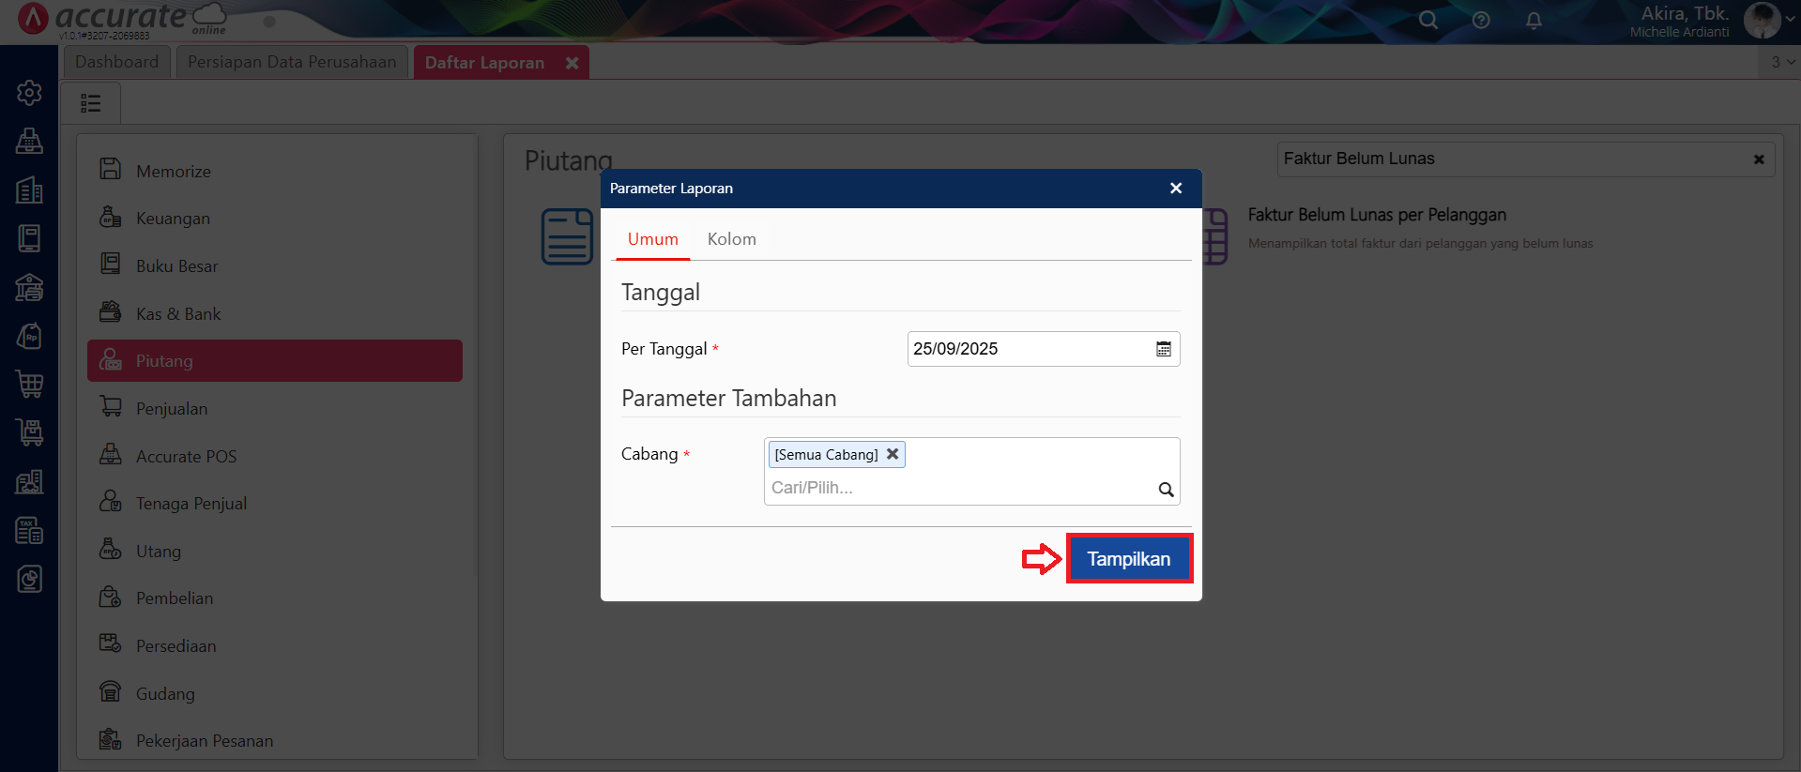Screen dimensions: 1801x772
Task: Click the search icon in Cabang field
Action: pyautogui.click(x=1166, y=489)
